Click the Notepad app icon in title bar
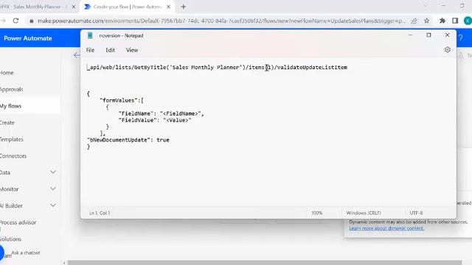The height and width of the screenshot is (265, 472). tap(90, 35)
